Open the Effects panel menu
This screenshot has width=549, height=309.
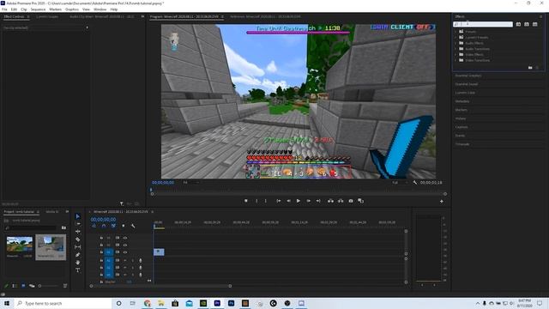coord(540,17)
